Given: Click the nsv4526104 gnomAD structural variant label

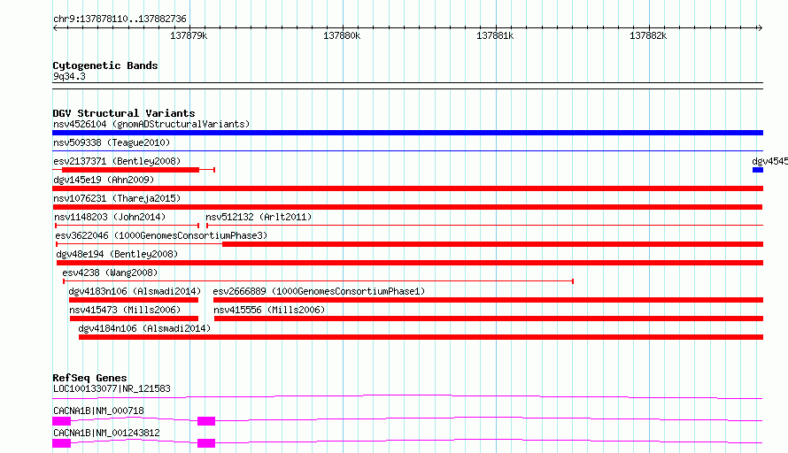Looking at the screenshot, I should [151, 124].
